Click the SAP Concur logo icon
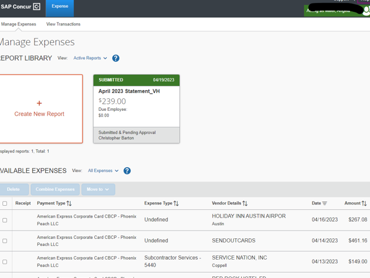Screen dimensions: 370x278 click(37, 7)
